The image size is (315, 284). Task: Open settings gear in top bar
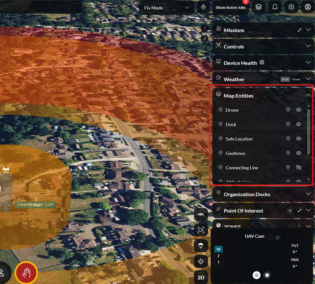(x=291, y=7)
